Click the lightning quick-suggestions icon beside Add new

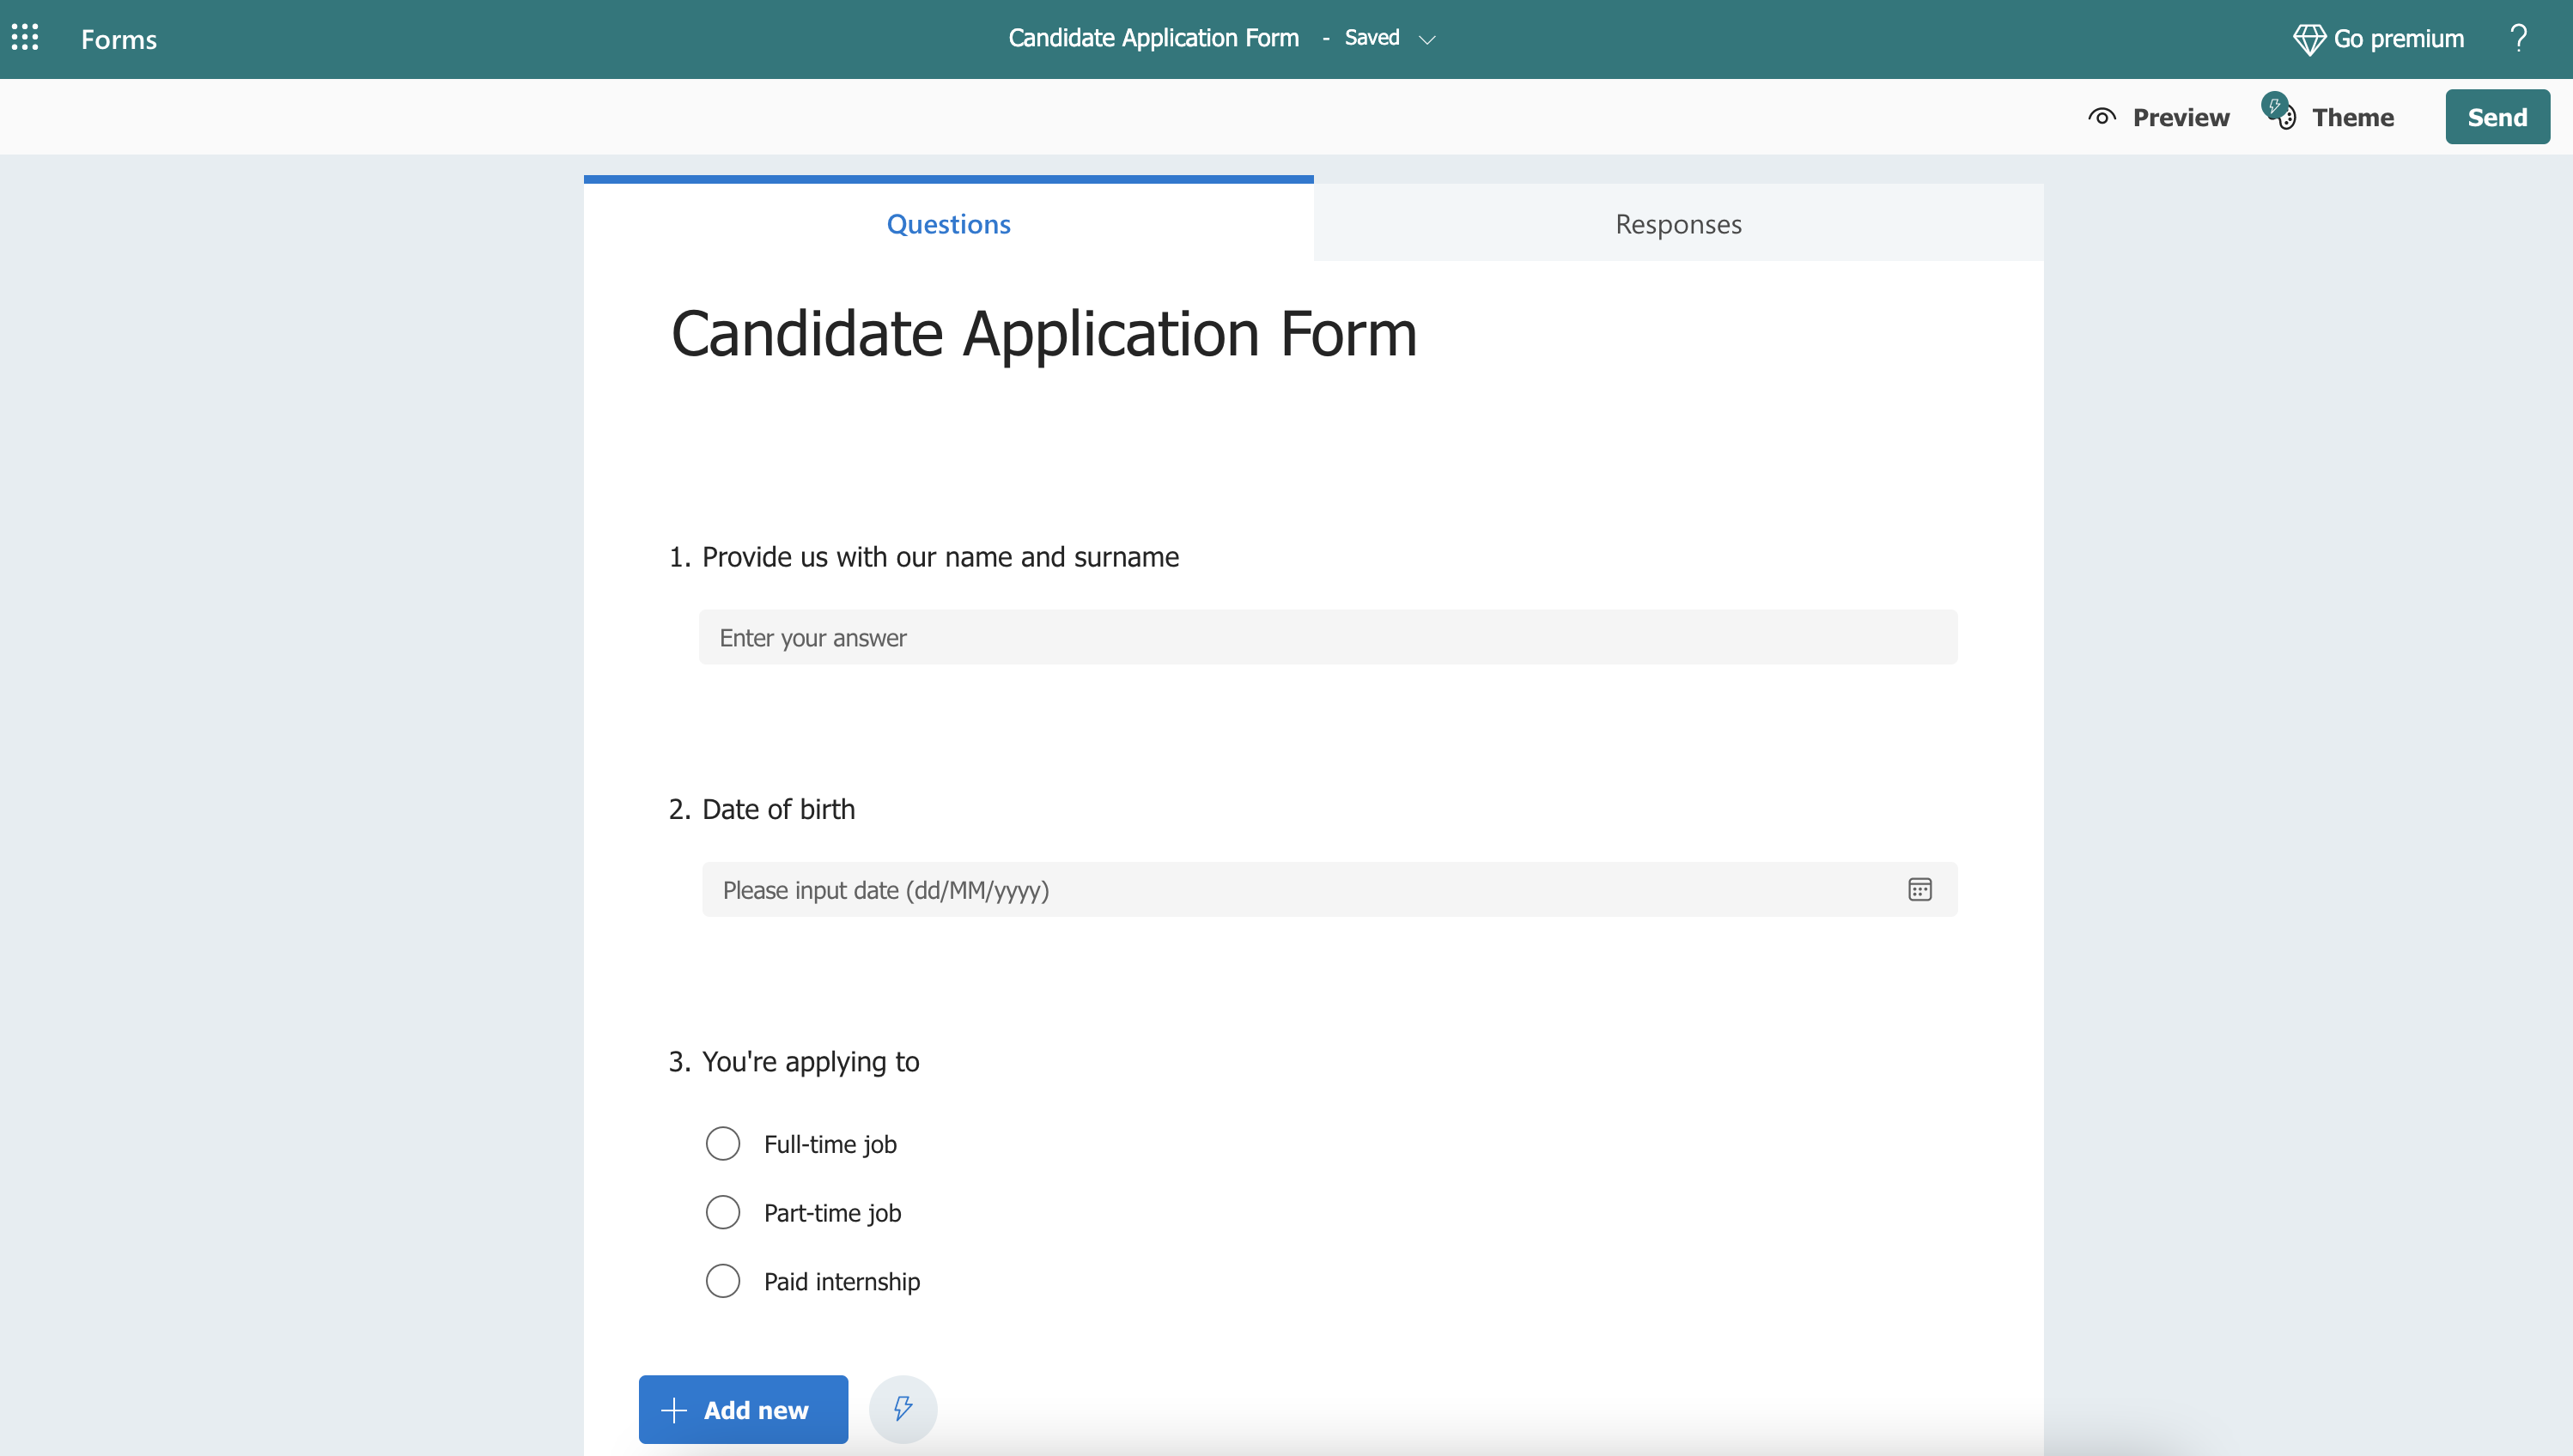[x=903, y=1409]
